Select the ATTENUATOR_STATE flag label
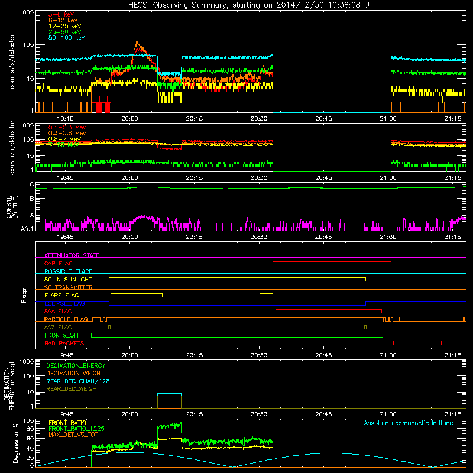This screenshot has height=473, width=473. tap(72, 255)
